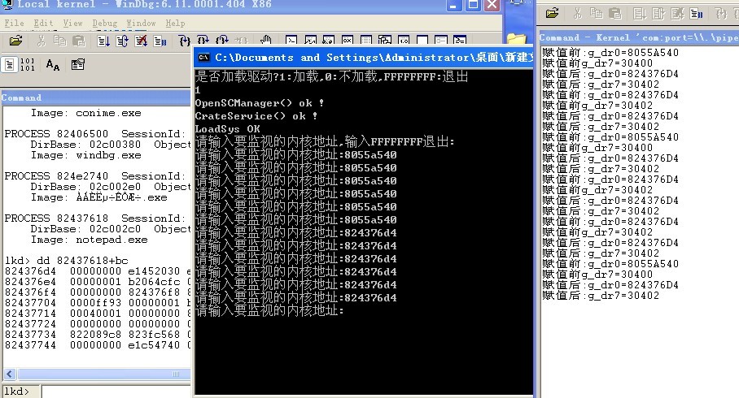Click the text 'PROCESS 824e2740'
The height and width of the screenshot is (398, 739).
point(56,176)
